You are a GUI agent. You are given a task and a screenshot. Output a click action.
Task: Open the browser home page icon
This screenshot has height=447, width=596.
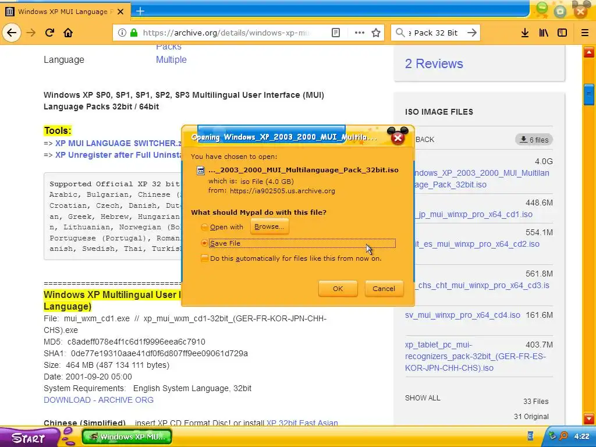68,33
